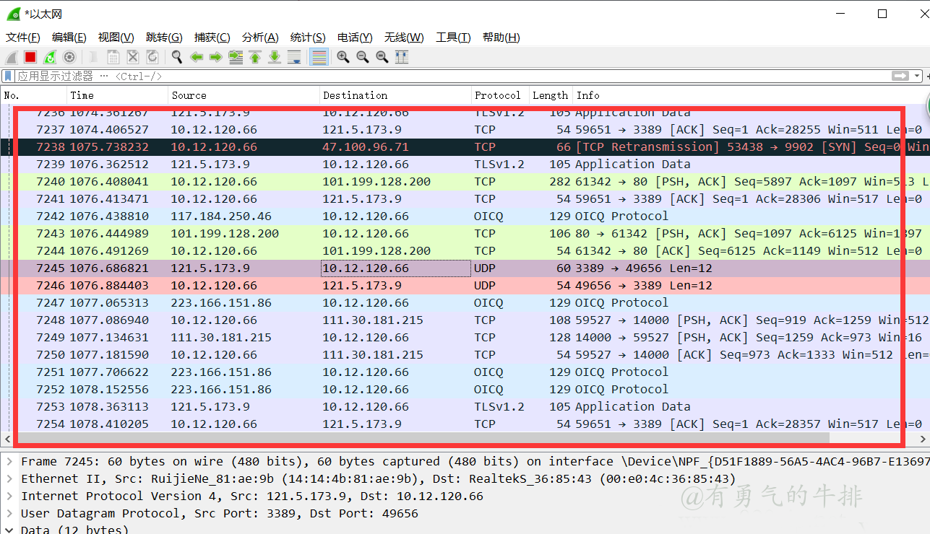Toggle auto-scroll during live capture

coord(294,57)
